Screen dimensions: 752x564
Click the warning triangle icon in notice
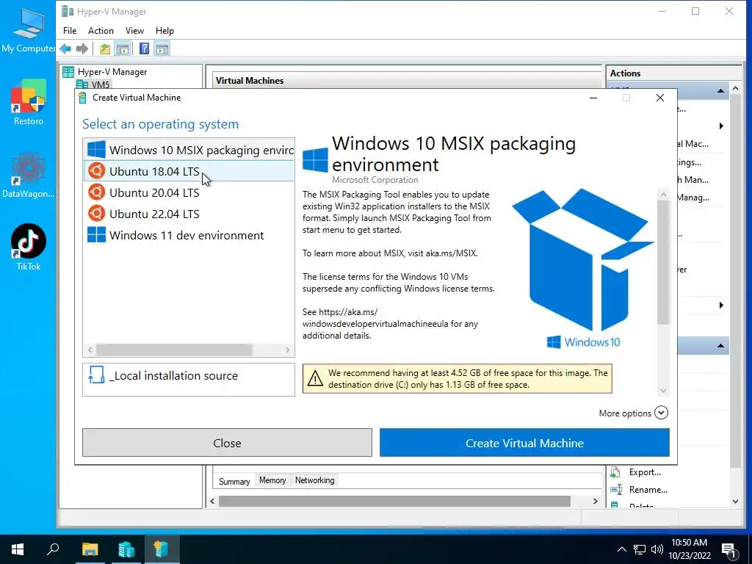(315, 379)
